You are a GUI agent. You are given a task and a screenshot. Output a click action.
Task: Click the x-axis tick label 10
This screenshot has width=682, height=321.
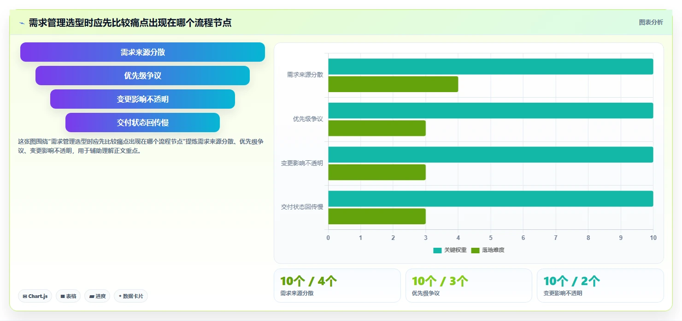pos(653,238)
